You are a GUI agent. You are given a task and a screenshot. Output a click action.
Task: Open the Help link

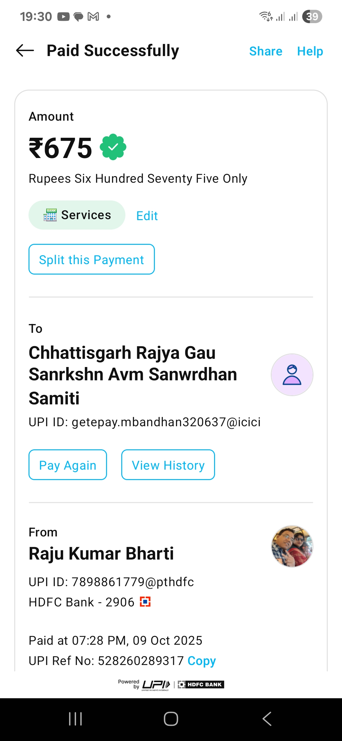(310, 51)
